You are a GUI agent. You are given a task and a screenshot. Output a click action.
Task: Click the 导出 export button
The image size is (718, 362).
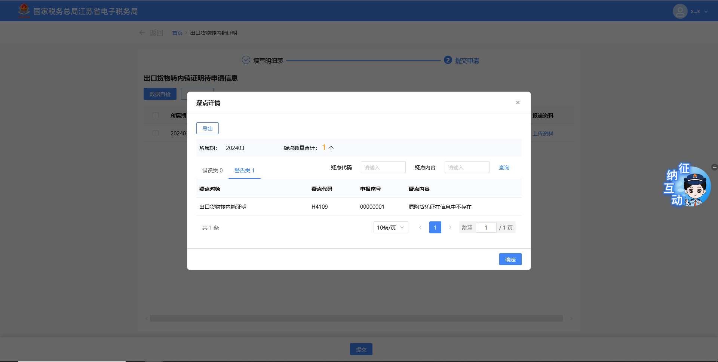coord(207,128)
